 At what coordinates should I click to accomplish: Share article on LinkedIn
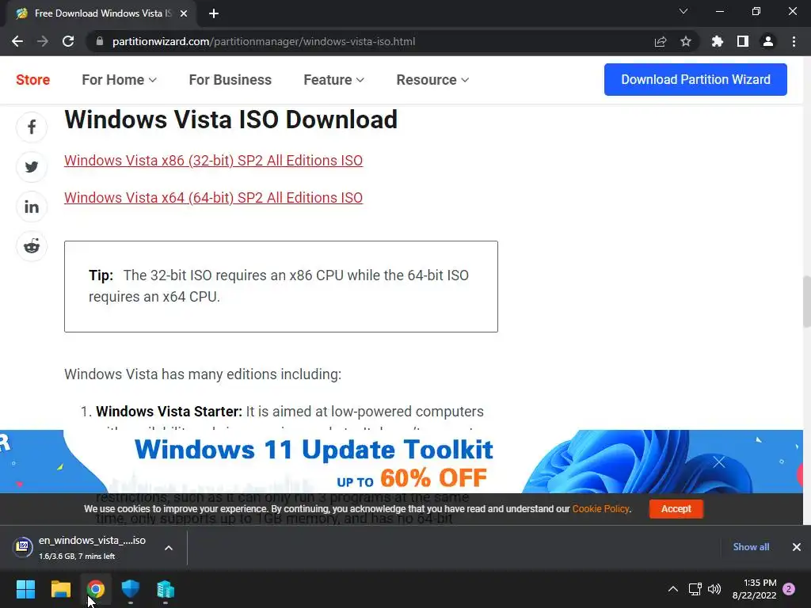(x=32, y=207)
